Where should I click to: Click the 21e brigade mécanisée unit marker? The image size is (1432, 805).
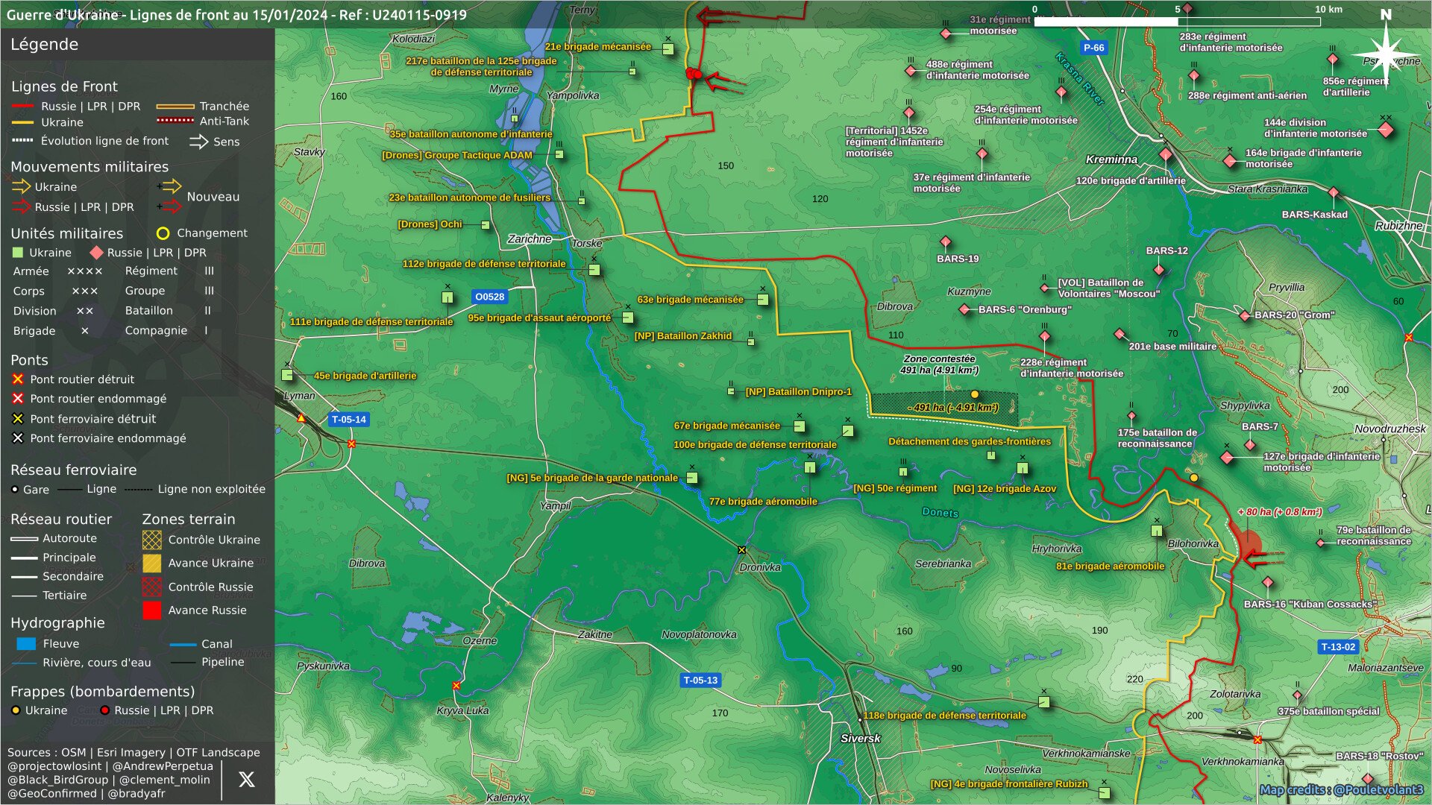668,49
